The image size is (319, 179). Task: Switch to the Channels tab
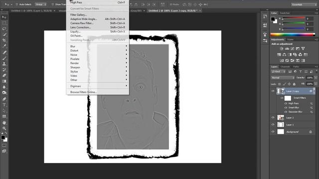(285, 67)
